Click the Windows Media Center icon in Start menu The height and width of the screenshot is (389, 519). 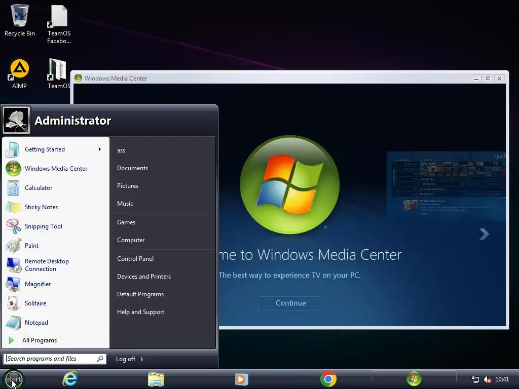pyautogui.click(x=13, y=168)
